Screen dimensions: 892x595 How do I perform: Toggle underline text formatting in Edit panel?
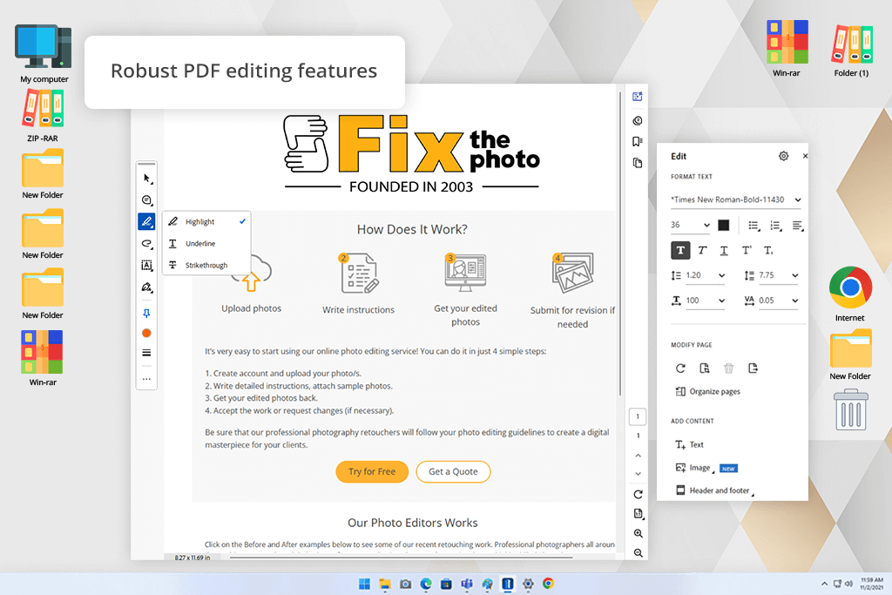724,250
